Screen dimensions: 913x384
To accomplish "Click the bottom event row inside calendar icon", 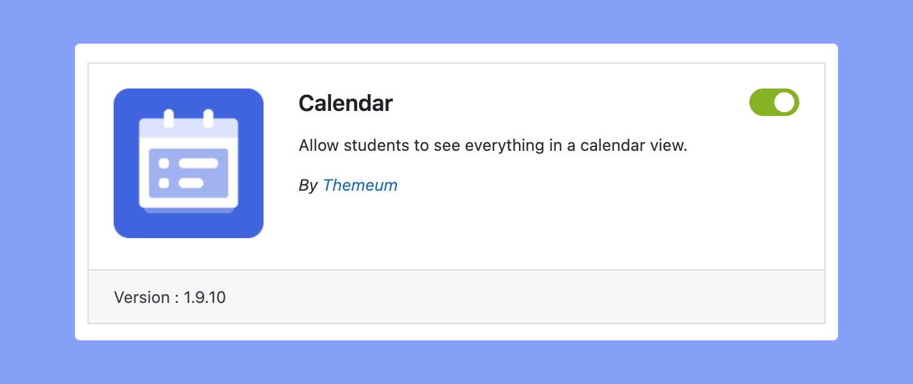I will coord(182,183).
